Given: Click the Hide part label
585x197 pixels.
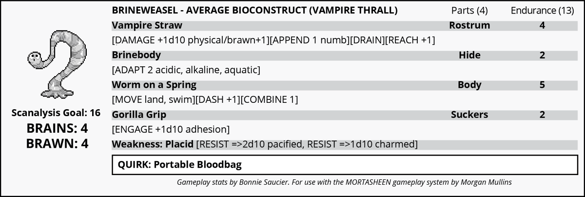Looking at the screenshot, I should [469, 55].
